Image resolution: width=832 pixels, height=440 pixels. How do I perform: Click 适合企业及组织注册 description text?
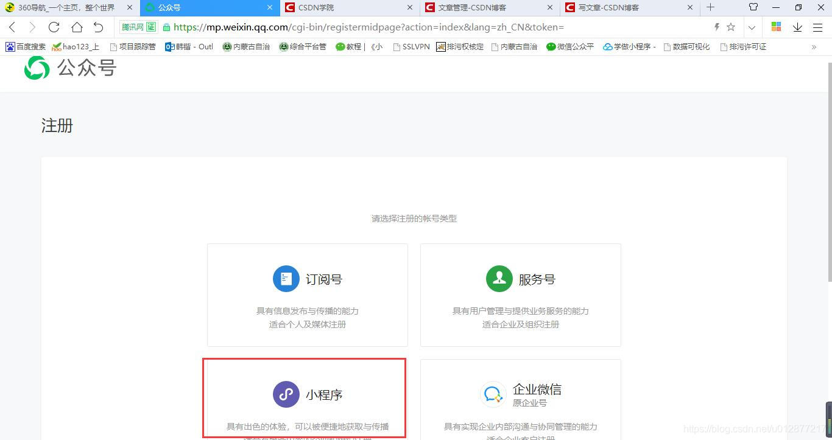pos(521,324)
